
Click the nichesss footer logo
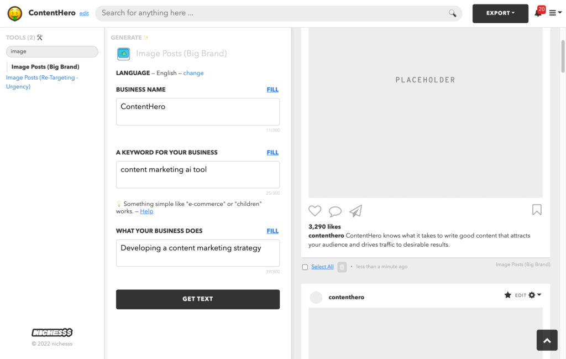(x=52, y=332)
